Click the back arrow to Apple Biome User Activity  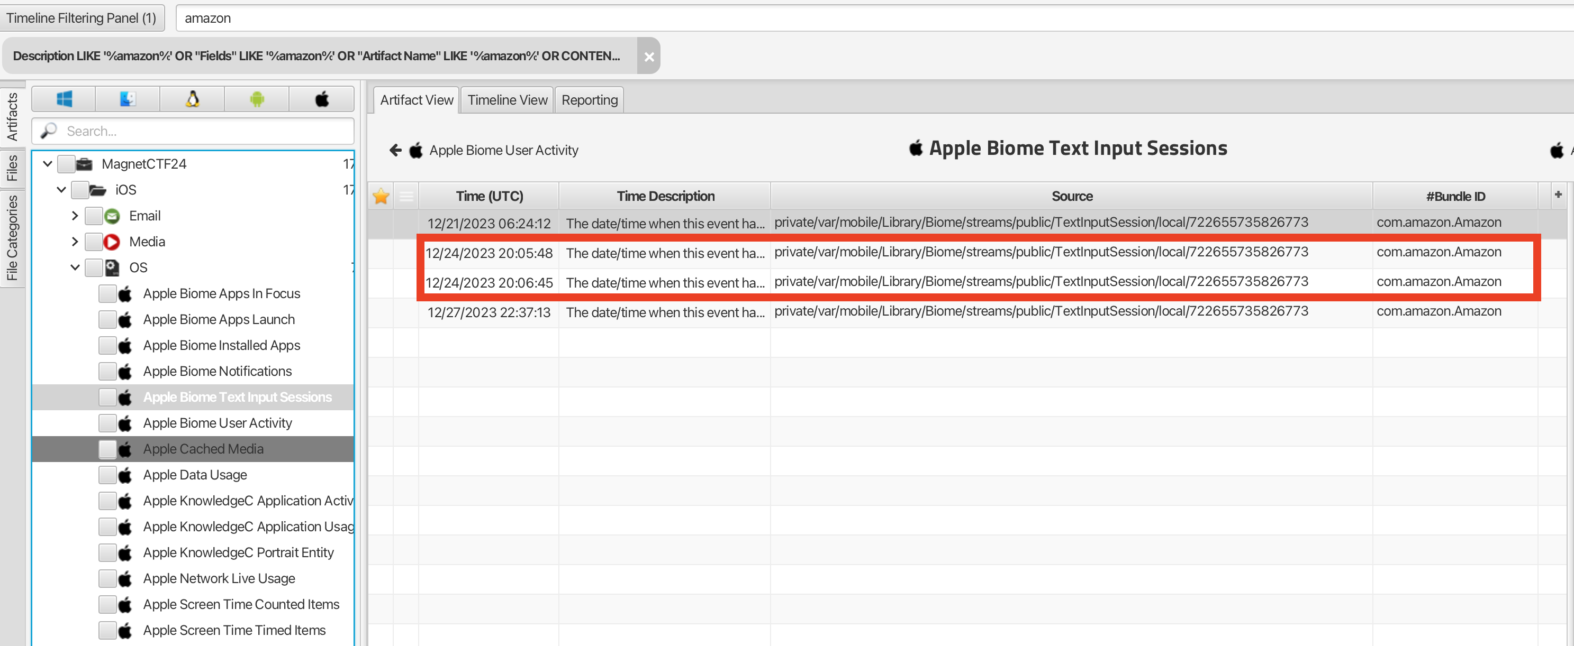(395, 150)
